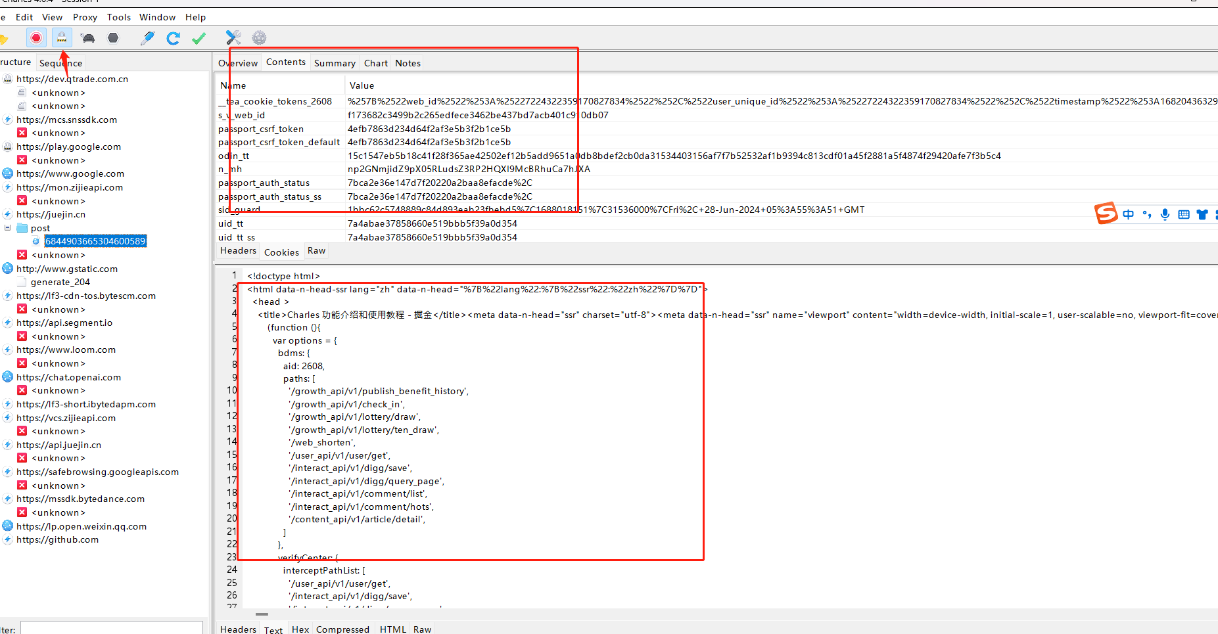Click the globe icon beside https://chat.openai.com
This screenshot has width=1218, height=634.
pos(8,377)
